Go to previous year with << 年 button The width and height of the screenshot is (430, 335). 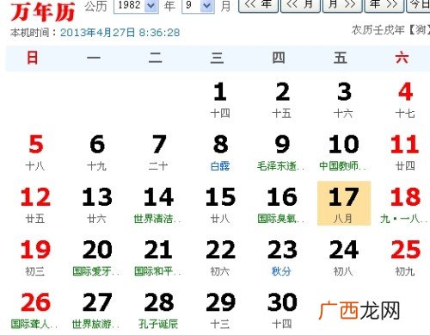tap(258, 5)
